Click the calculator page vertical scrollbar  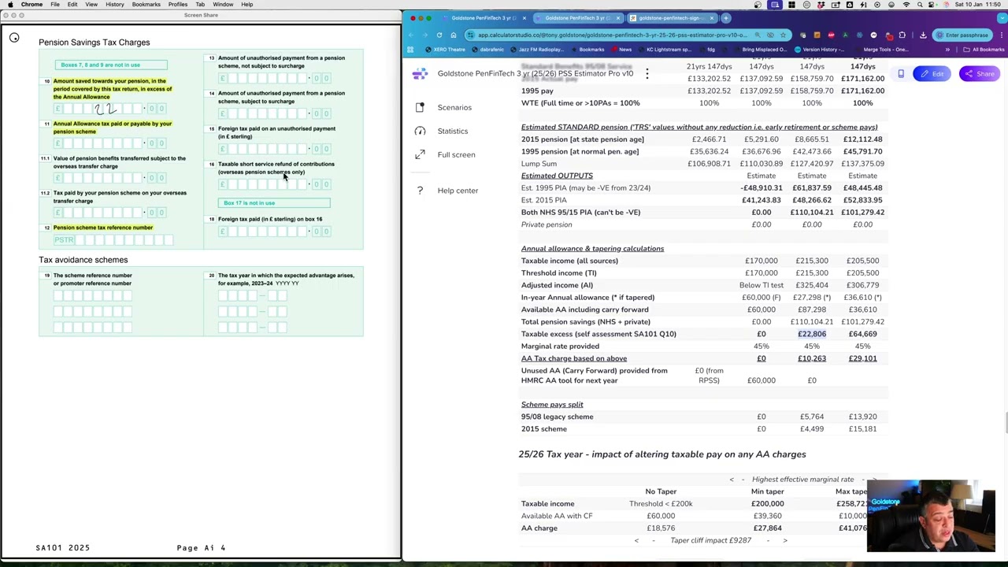pyautogui.click(x=1005, y=422)
